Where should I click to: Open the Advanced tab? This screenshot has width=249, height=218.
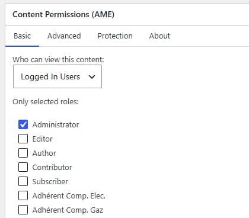pyautogui.click(x=64, y=36)
